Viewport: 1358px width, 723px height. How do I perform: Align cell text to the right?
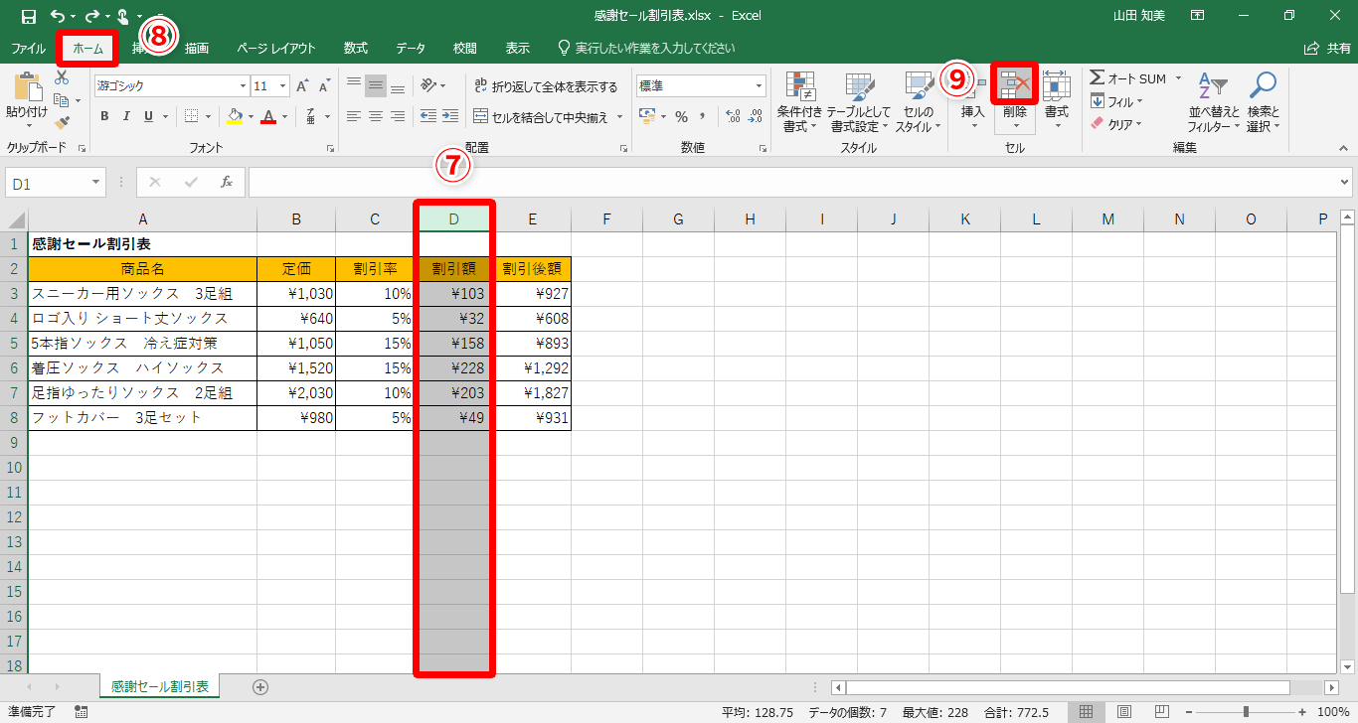pos(398,116)
